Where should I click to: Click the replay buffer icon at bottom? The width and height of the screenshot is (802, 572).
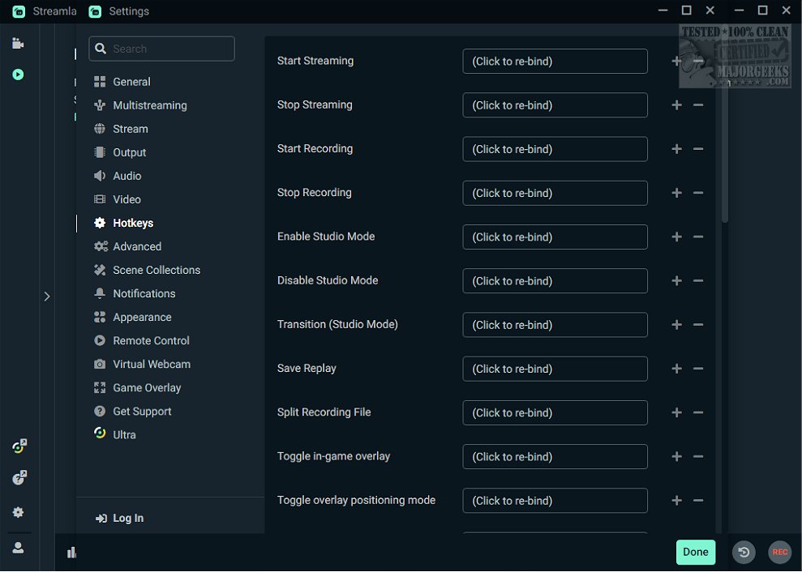pyautogui.click(x=744, y=553)
